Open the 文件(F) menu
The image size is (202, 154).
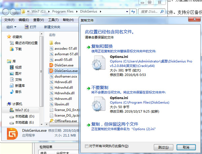[x=9, y=20]
